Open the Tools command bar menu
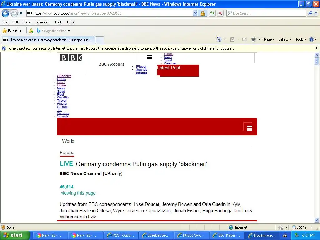Screen dimensions: 320x240 (301, 39)
